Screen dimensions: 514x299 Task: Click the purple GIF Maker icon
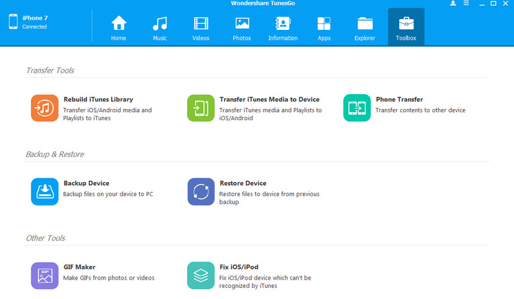pyautogui.click(x=44, y=275)
